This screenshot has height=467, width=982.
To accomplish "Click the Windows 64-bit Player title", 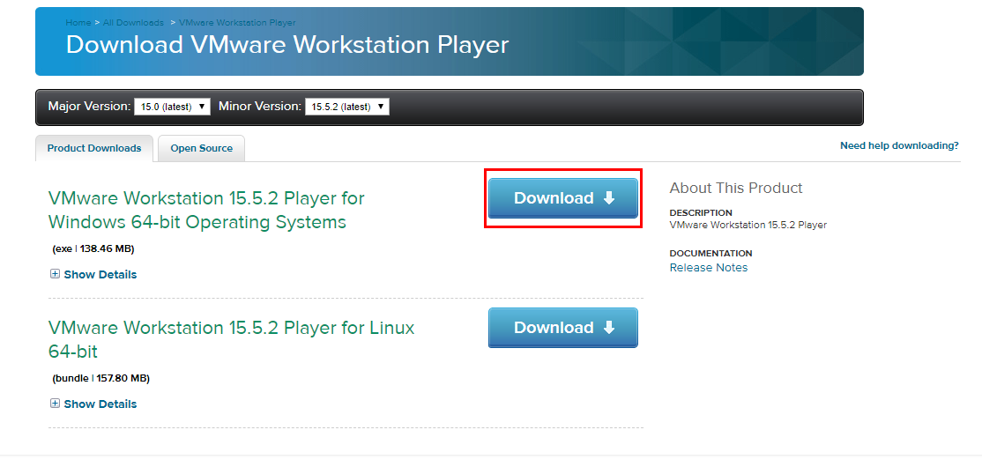I will click(x=206, y=210).
